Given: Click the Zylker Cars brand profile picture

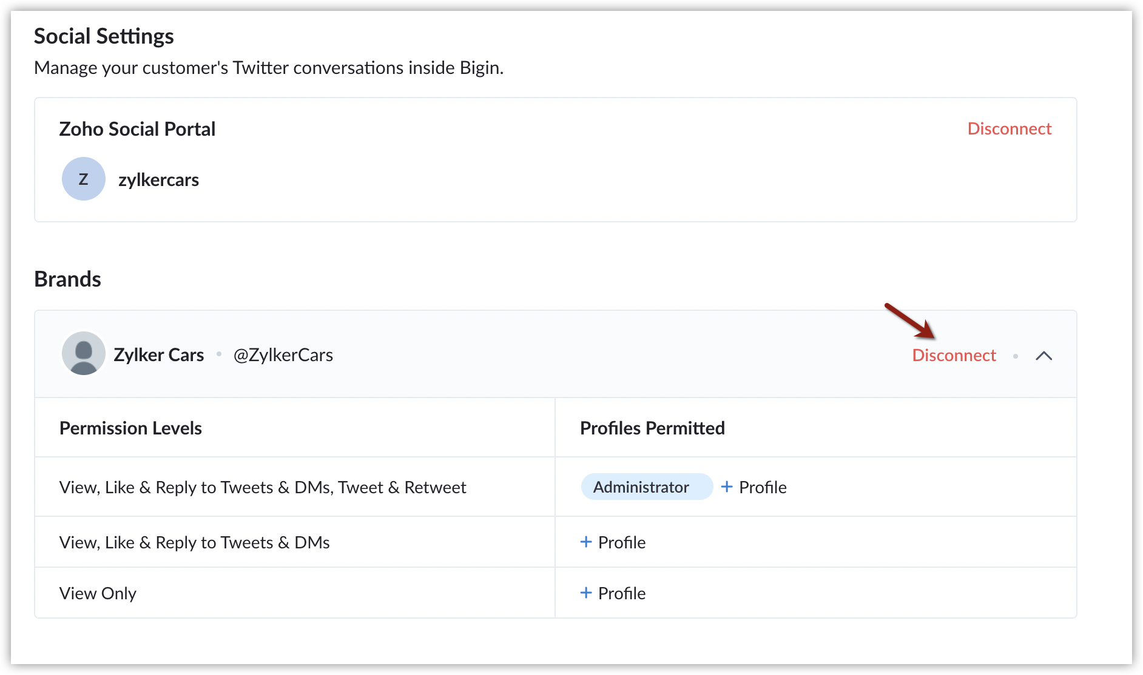Looking at the screenshot, I should (x=84, y=353).
